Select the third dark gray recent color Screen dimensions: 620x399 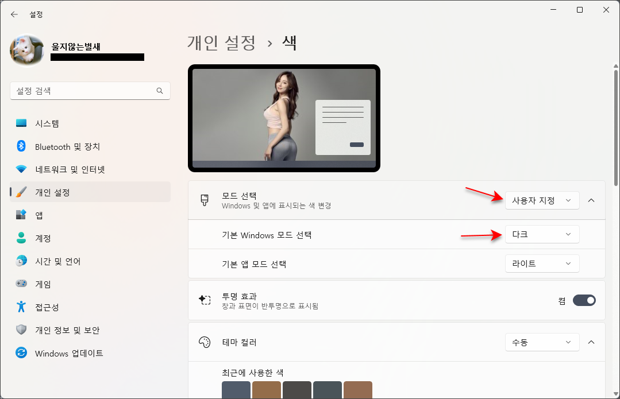[297, 390]
